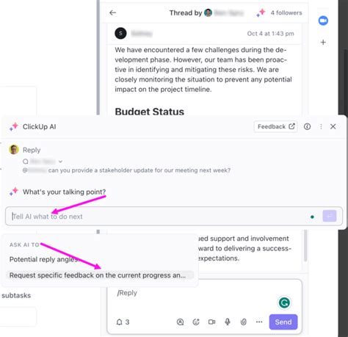Open more reply options ellipsis
348x337 pixels.
(259, 322)
